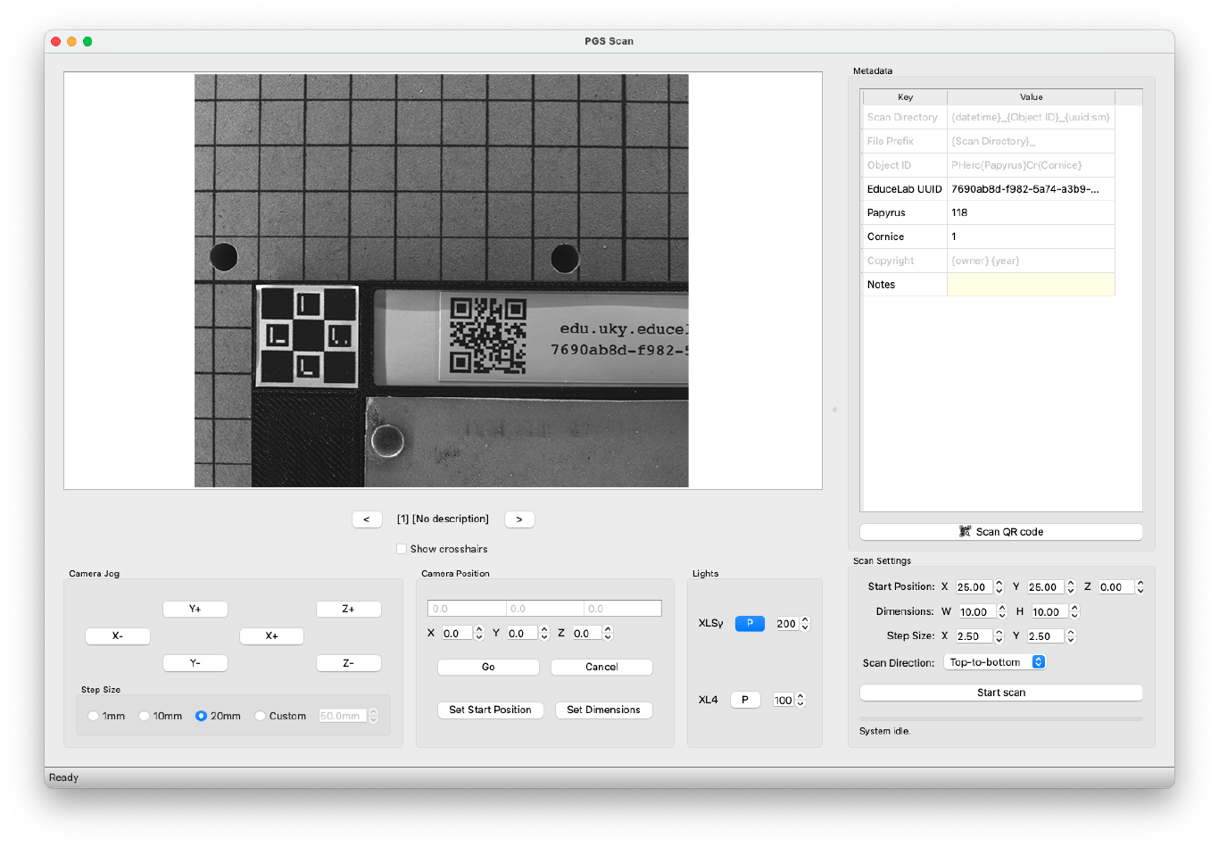The image size is (1219, 847).
Task: Jog camera with Y+ button
Action: [x=195, y=609]
